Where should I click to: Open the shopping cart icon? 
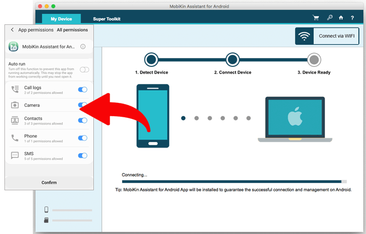click(316, 18)
